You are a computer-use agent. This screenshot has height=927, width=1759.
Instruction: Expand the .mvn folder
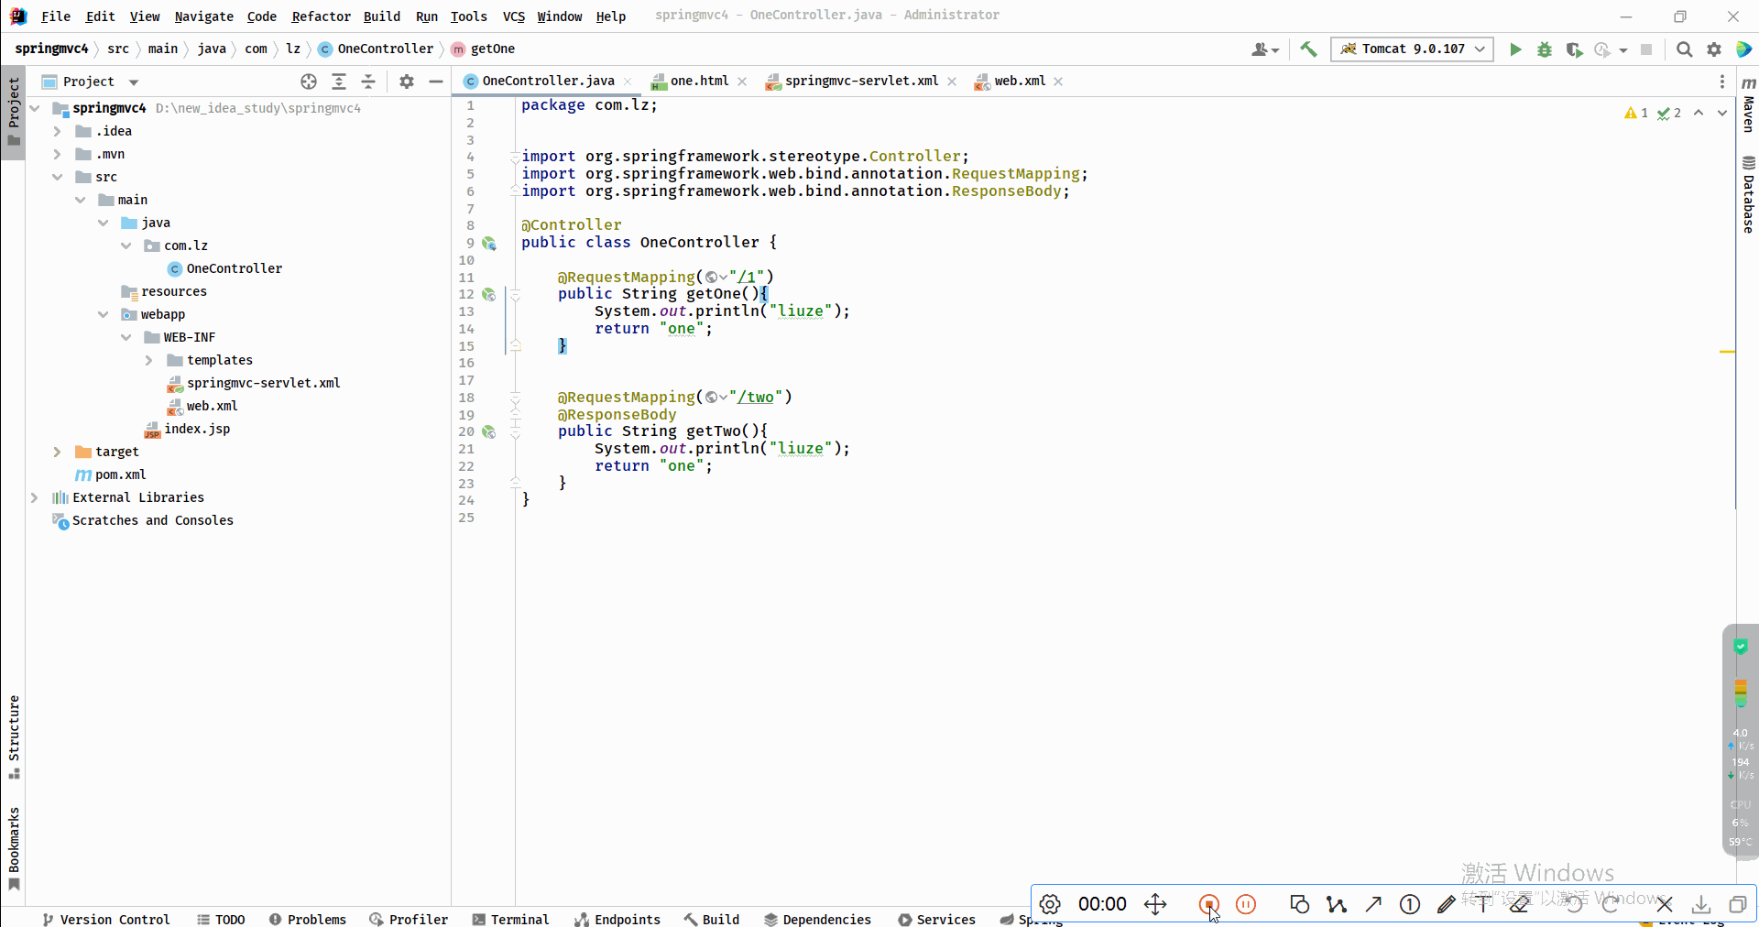57,154
